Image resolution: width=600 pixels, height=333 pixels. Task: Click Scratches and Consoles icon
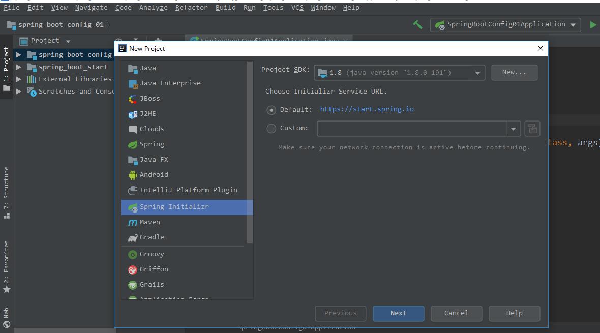click(x=32, y=92)
